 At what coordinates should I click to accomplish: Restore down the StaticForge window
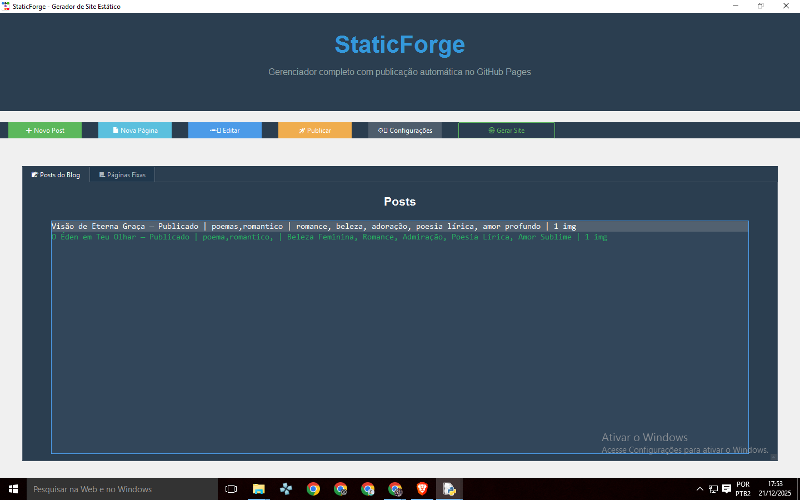coord(761,6)
